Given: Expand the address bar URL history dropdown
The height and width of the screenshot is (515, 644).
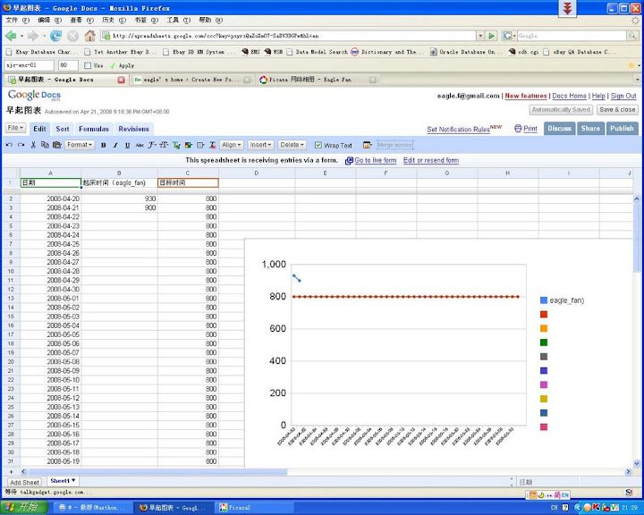Looking at the screenshot, I should [480, 36].
